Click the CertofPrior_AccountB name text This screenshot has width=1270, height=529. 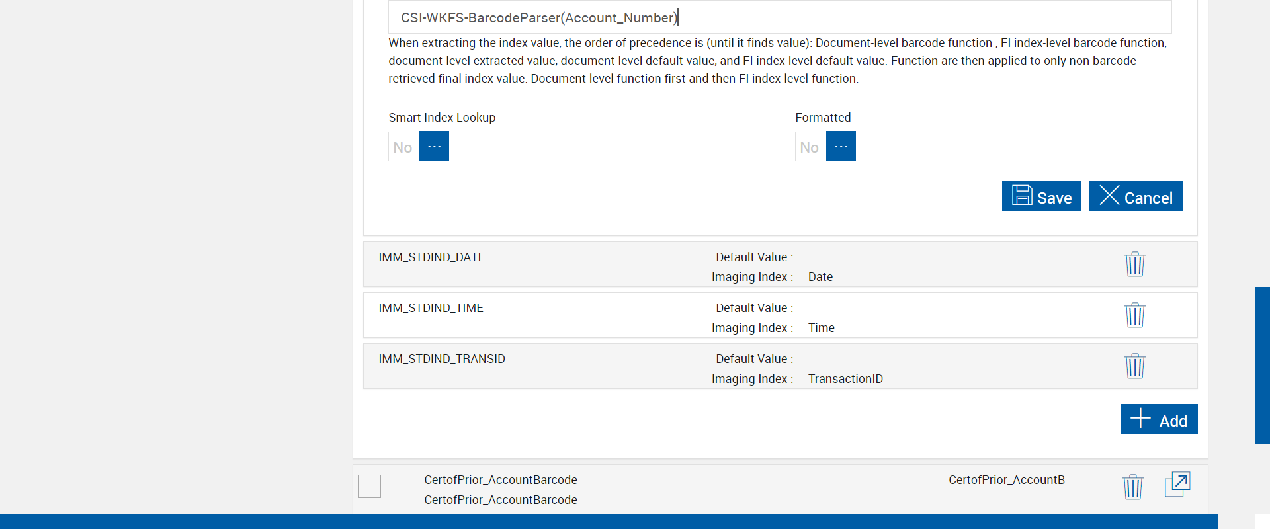(x=1007, y=480)
